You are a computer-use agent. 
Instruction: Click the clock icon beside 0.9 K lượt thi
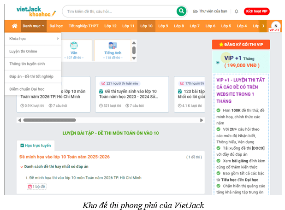(x=22, y=105)
